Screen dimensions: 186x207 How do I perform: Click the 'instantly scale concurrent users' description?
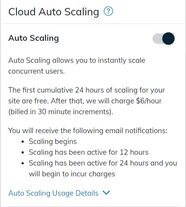pyautogui.click(x=77, y=66)
